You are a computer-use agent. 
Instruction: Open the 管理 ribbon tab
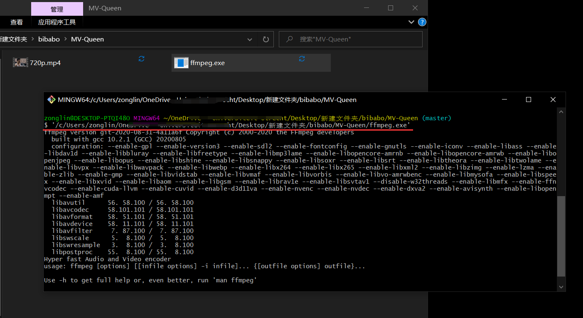(57, 9)
